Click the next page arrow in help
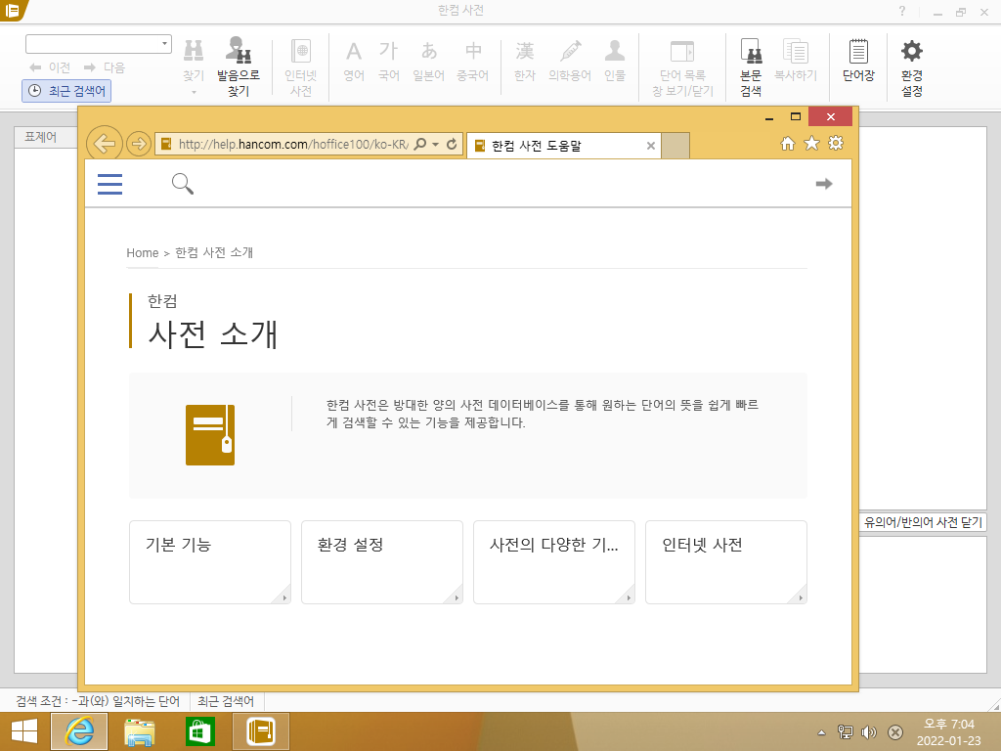Image resolution: width=1001 pixels, height=751 pixels. [824, 184]
